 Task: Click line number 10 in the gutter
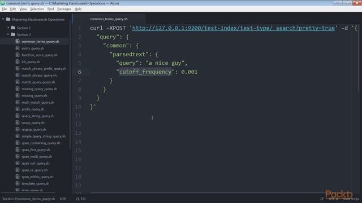78,107
